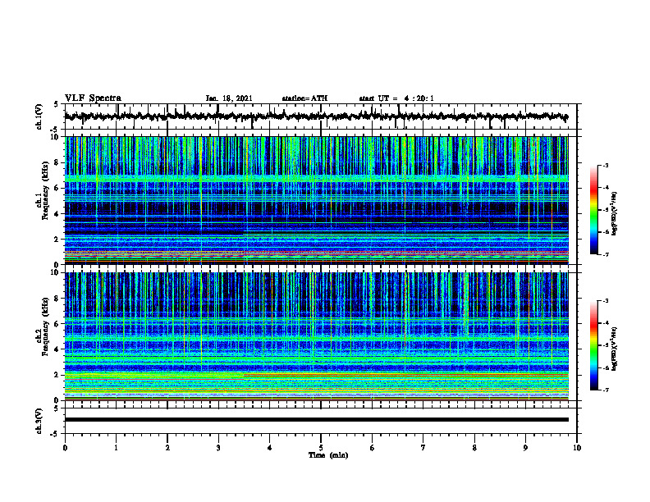
Task: Click the ch.1 voltage waveform trace
Action: point(316,116)
